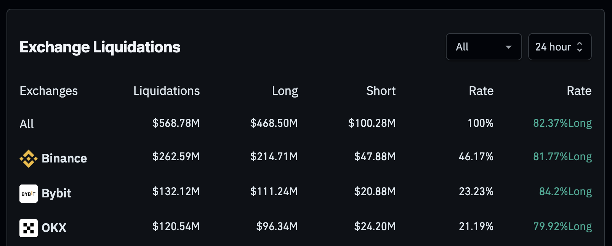Viewport: 612px width, 246px height.
Task: Open the 24 hour timeframe selector
Action: point(559,47)
